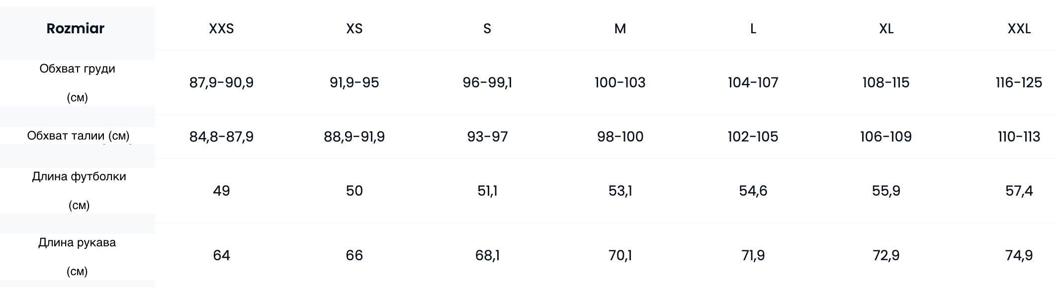This screenshot has height=296, width=1056.
Task: Click waist value 98-100 for size M
Action: [x=620, y=137]
